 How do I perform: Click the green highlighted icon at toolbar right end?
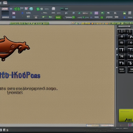(124, 13)
